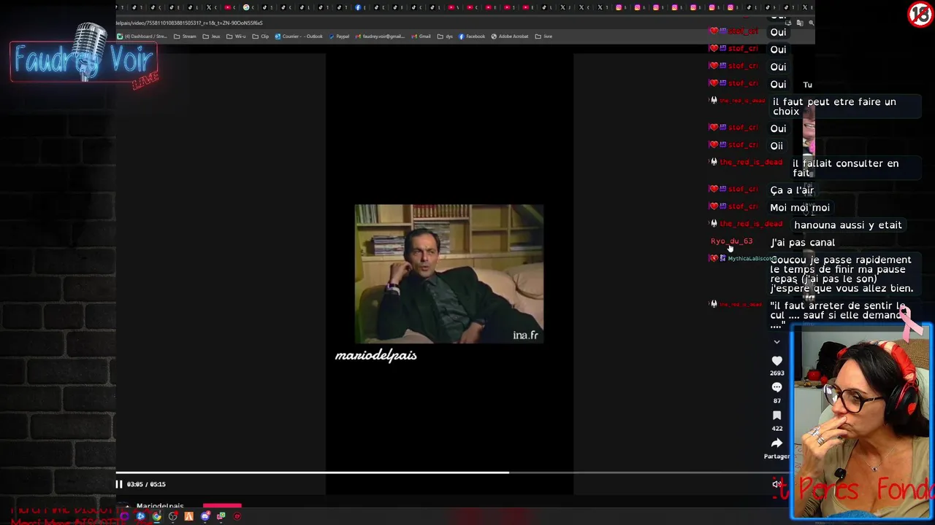Open the Clip bookmarks folder
935x525 pixels.
click(x=261, y=36)
